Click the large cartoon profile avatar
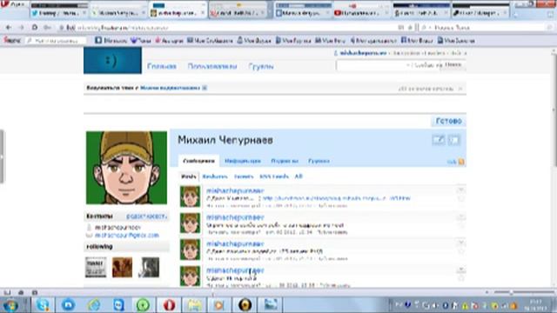The width and height of the screenshot is (557, 313). click(x=126, y=168)
